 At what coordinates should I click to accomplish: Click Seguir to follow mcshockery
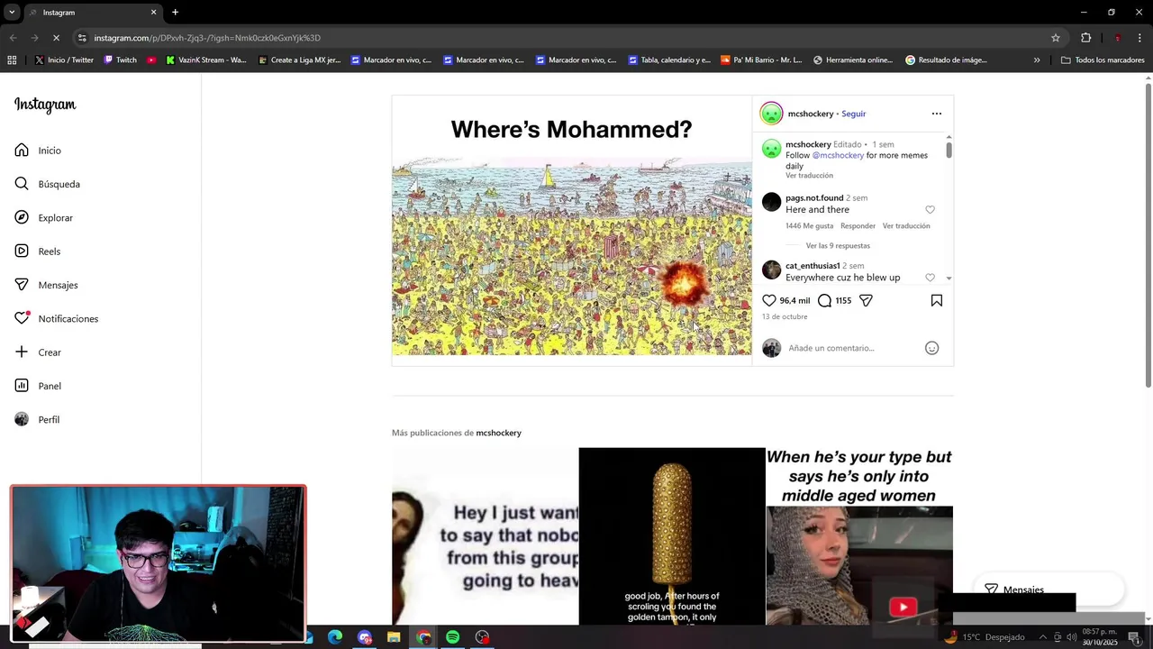tap(854, 114)
